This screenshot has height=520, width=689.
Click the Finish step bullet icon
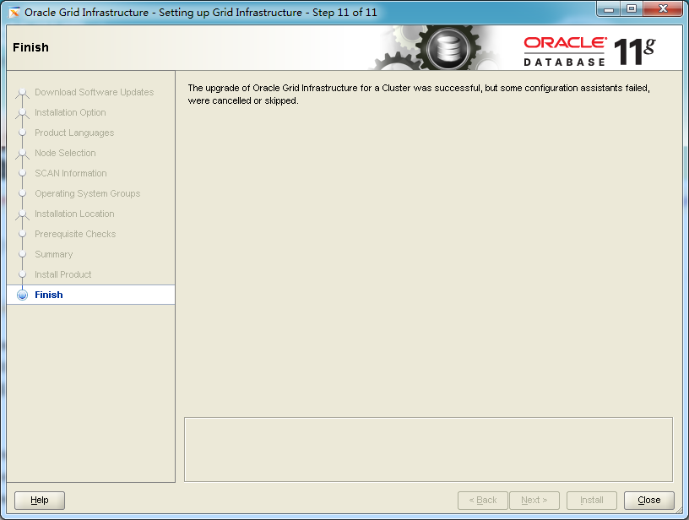point(23,295)
